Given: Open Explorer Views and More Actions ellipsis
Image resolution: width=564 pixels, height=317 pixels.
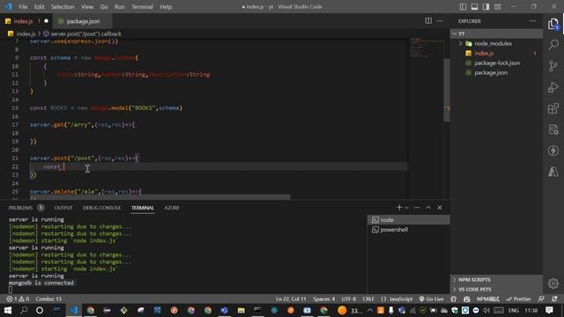Looking at the screenshot, I should [x=532, y=21].
